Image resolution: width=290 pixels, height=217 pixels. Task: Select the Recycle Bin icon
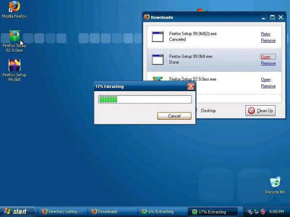275,186
